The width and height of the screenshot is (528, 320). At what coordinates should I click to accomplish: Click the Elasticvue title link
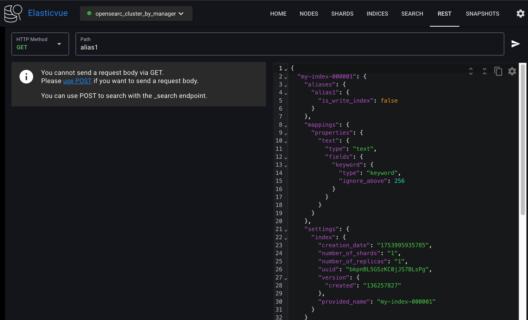click(x=48, y=13)
